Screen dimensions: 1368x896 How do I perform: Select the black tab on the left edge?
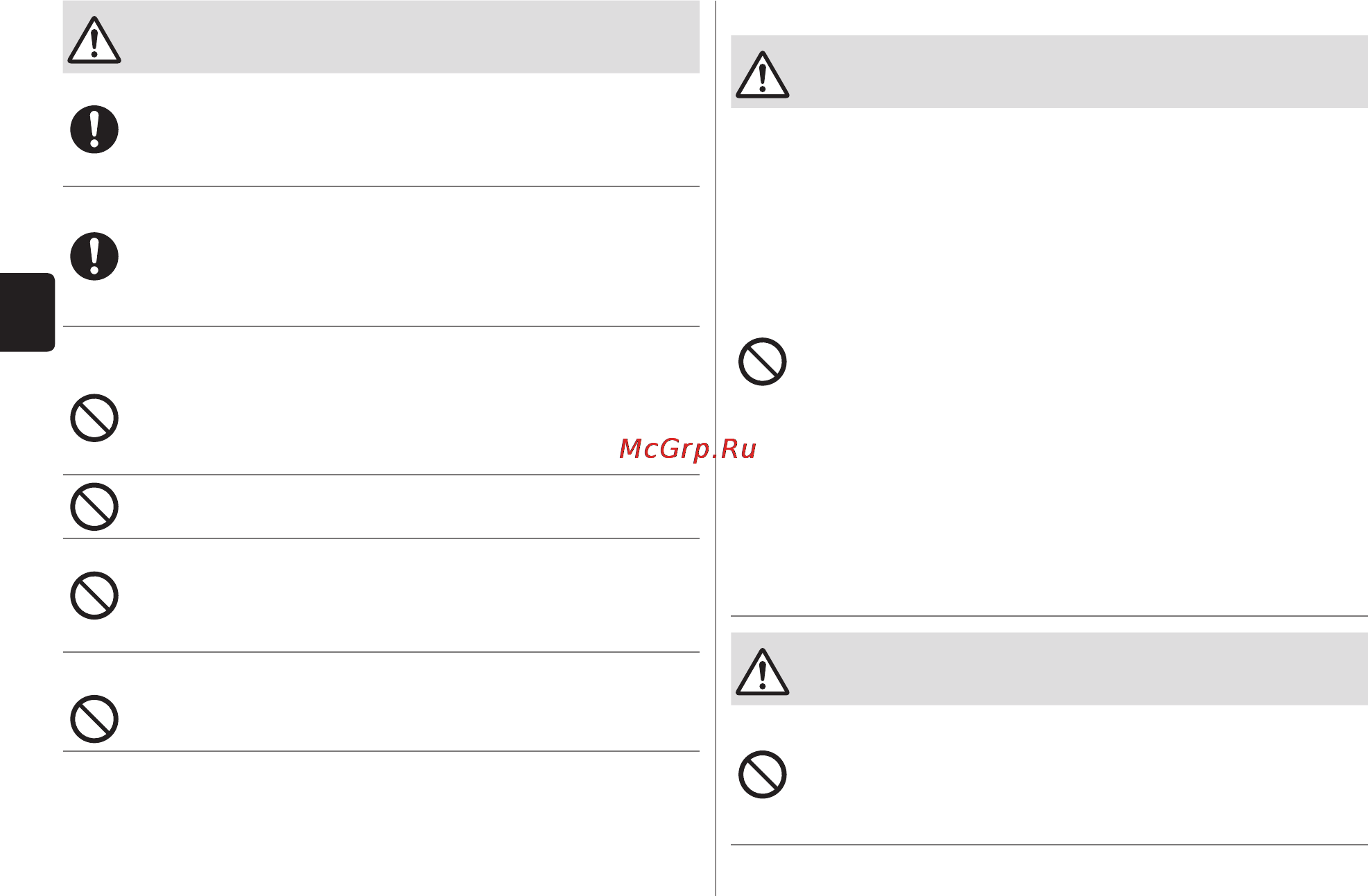point(27,313)
